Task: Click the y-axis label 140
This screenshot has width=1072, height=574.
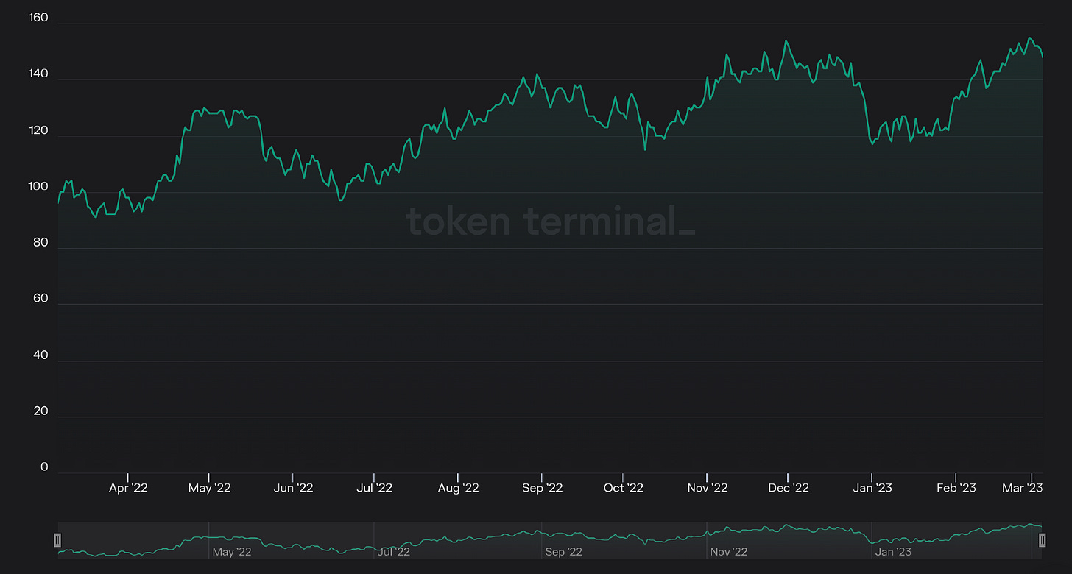Action: (x=39, y=74)
